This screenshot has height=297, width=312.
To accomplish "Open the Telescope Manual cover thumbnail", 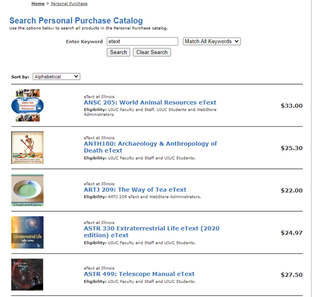I will 27,274.
